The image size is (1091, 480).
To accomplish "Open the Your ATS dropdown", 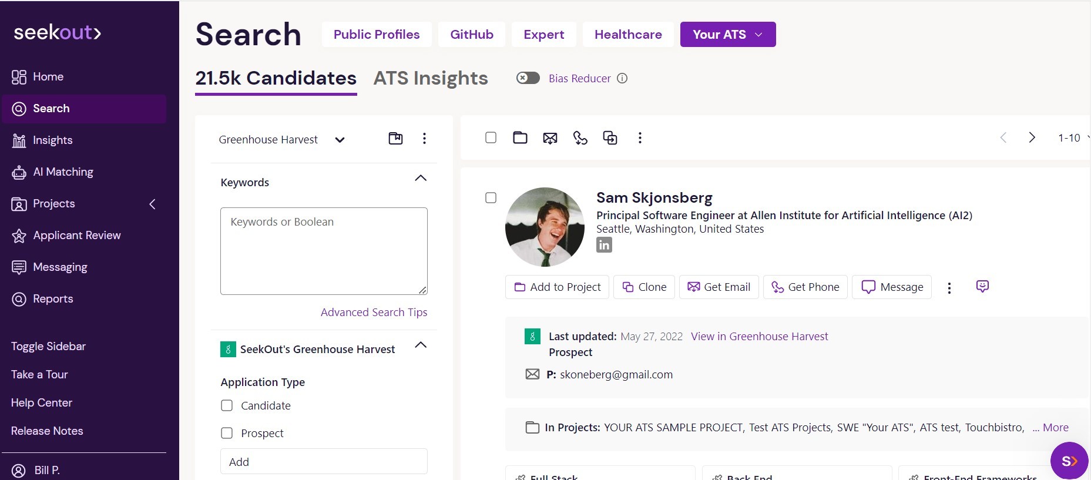I will click(727, 35).
